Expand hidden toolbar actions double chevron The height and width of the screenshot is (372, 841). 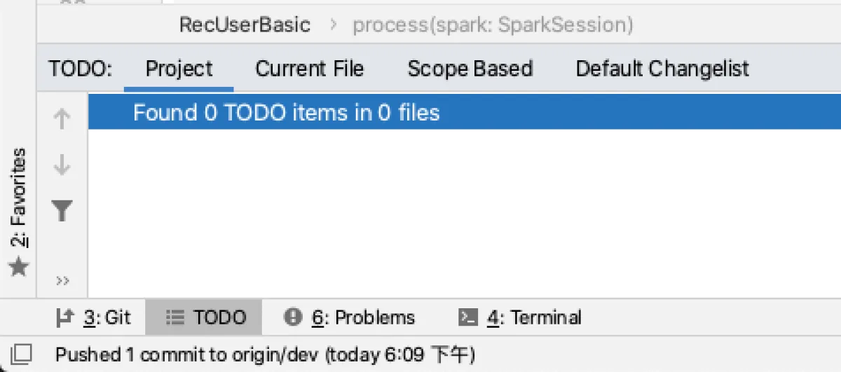pyautogui.click(x=62, y=281)
